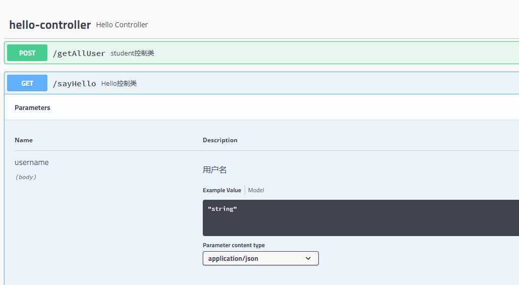Click the Hello Controller description text
Viewport: 519px width, 285px height.
click(122, 25)
